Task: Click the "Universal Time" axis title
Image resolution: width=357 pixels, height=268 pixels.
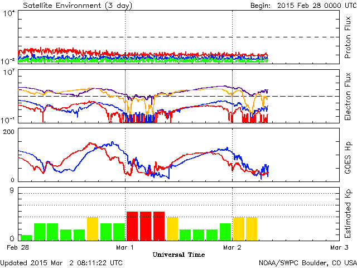Action: (x=178, y=255)
